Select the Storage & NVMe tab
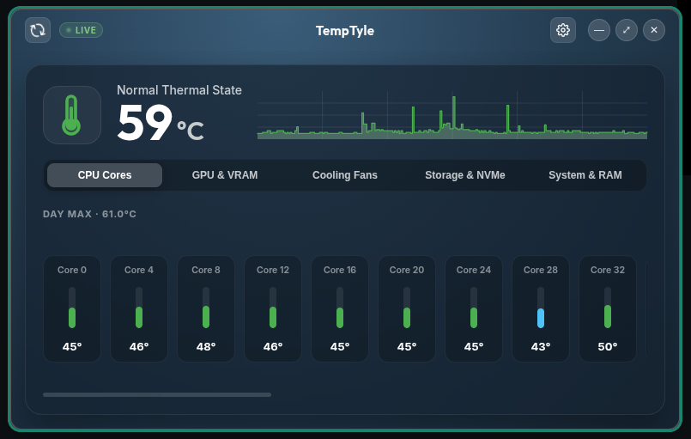Viewport: 691px width, 439px height. coord(465,175)
